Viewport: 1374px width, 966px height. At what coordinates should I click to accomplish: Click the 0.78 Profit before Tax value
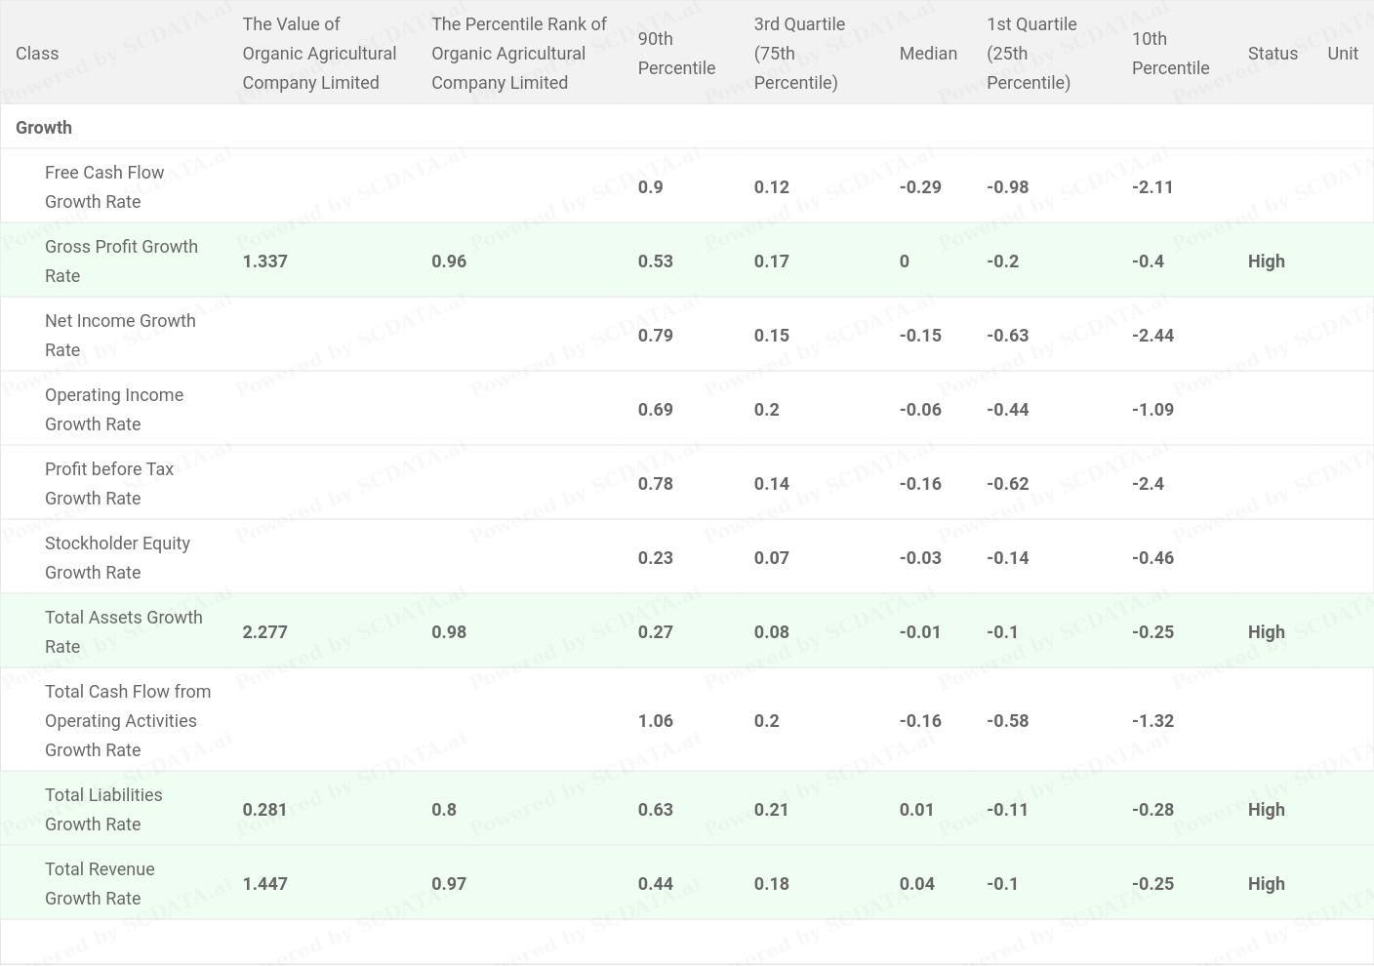point(655,484)
